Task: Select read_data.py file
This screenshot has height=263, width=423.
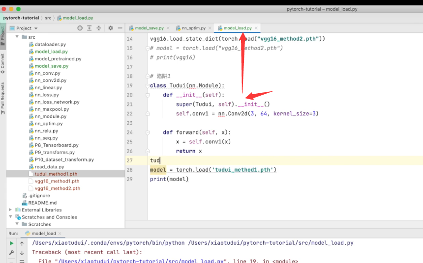Action: coord(49,167)
